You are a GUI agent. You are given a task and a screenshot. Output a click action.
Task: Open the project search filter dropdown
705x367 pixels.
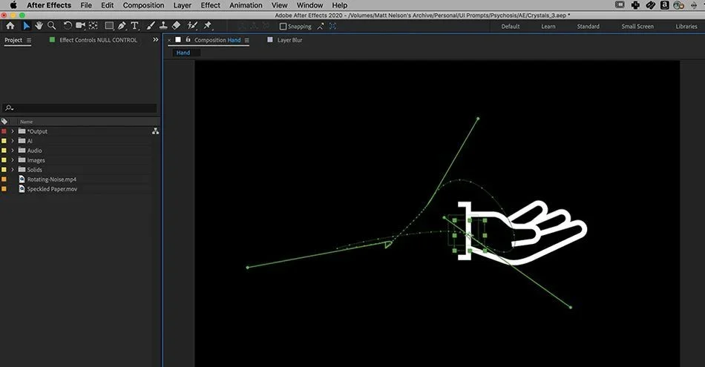tap(9, 108)
